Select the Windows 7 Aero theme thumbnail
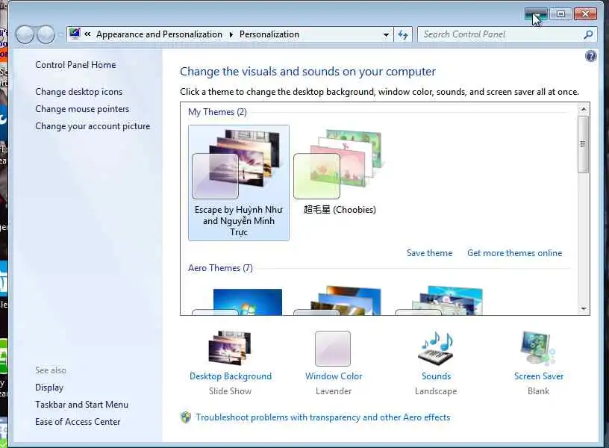 (237, 302)
